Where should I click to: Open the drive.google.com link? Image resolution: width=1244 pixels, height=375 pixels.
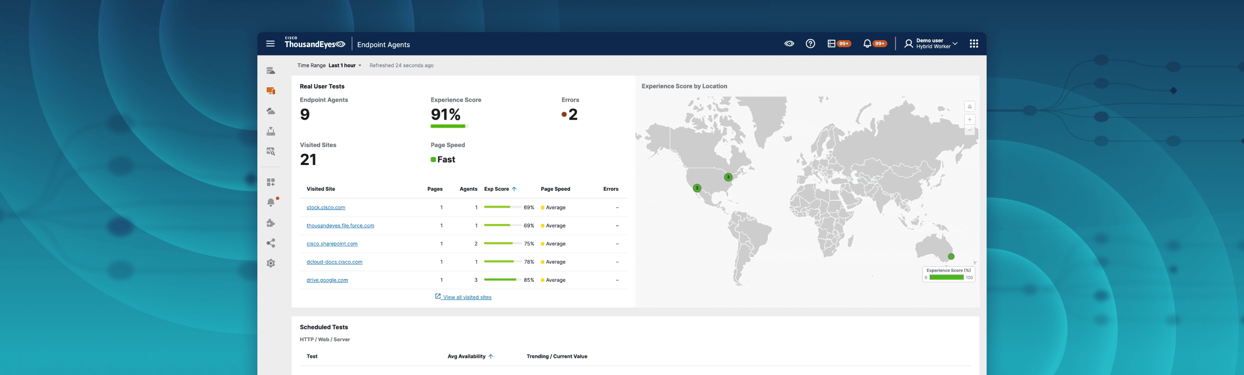pyautogui.click(x=327, y=280)
